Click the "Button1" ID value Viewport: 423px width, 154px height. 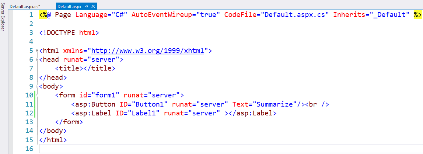pyautogui.click(x=150, y=104)
